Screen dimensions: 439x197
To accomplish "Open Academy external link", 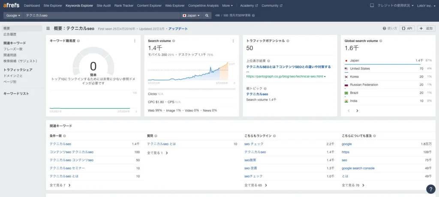I will [249, 6].
